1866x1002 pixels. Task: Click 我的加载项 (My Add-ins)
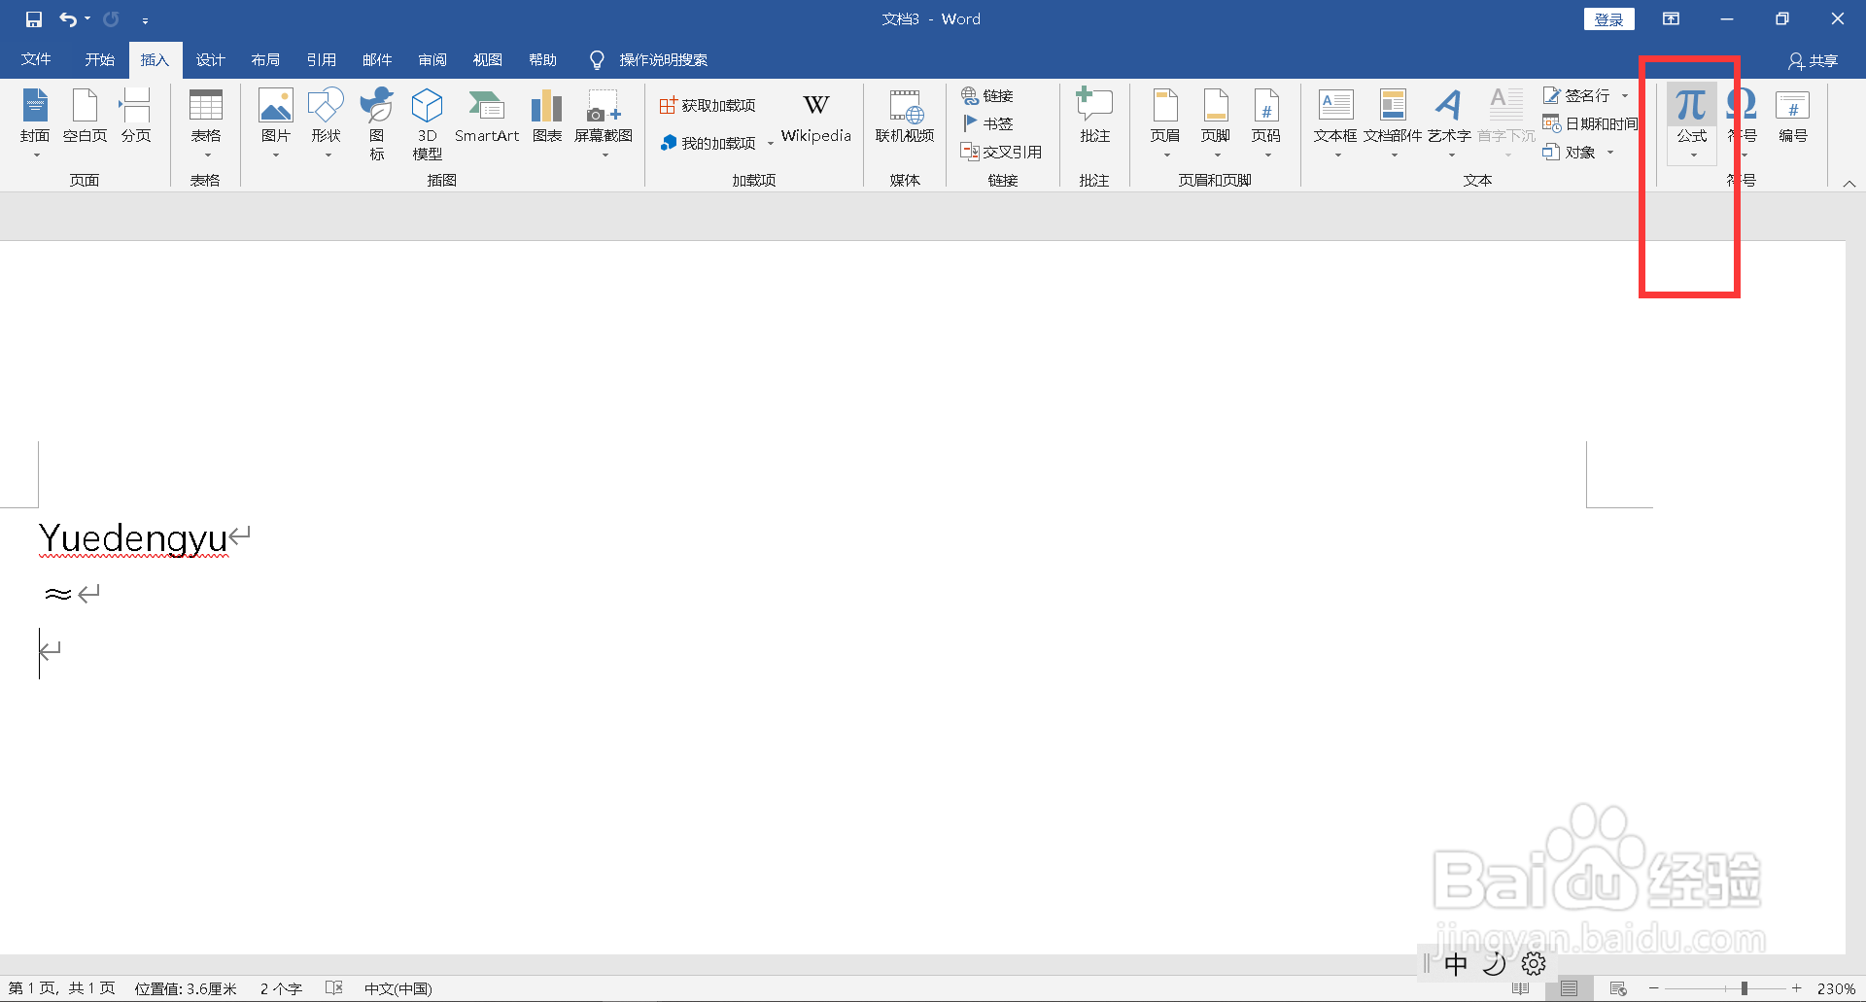point(708,143)
